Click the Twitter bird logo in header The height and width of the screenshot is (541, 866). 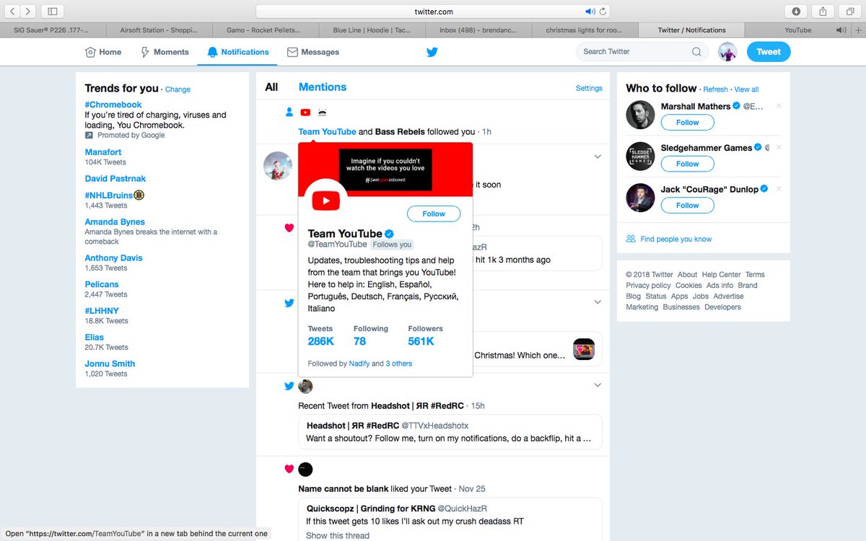tap(432, 52)
